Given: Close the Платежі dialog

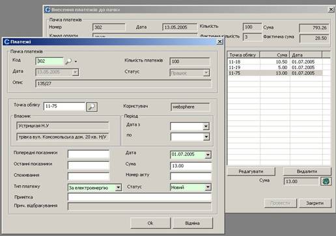Looking at the screenshot, I should (x=219, y=42).
